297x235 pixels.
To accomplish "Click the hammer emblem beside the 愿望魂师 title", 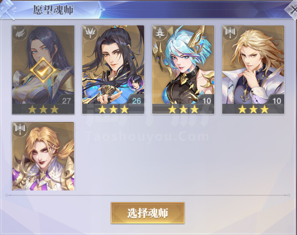I will tap(7, 9).
